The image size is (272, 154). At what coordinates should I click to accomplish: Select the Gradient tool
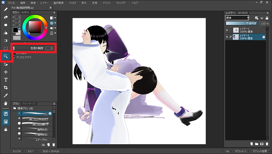click(6, 41)
